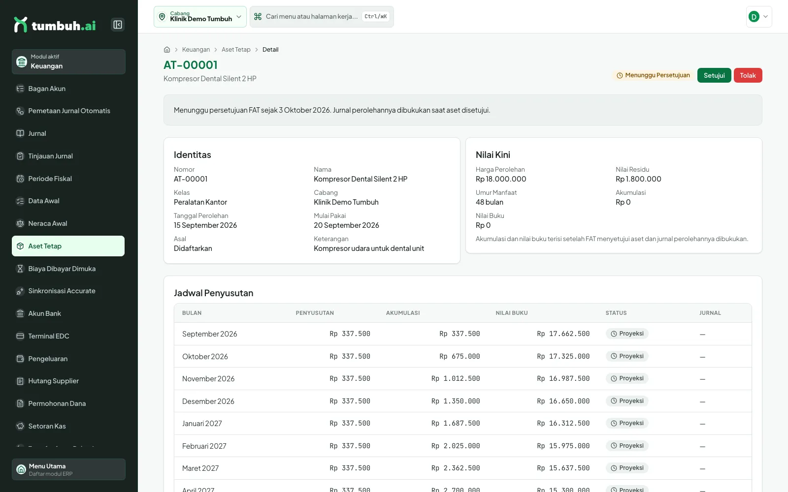Reject the asset with Tolak button
788x492 pixels.
click(x=748, y=75)
